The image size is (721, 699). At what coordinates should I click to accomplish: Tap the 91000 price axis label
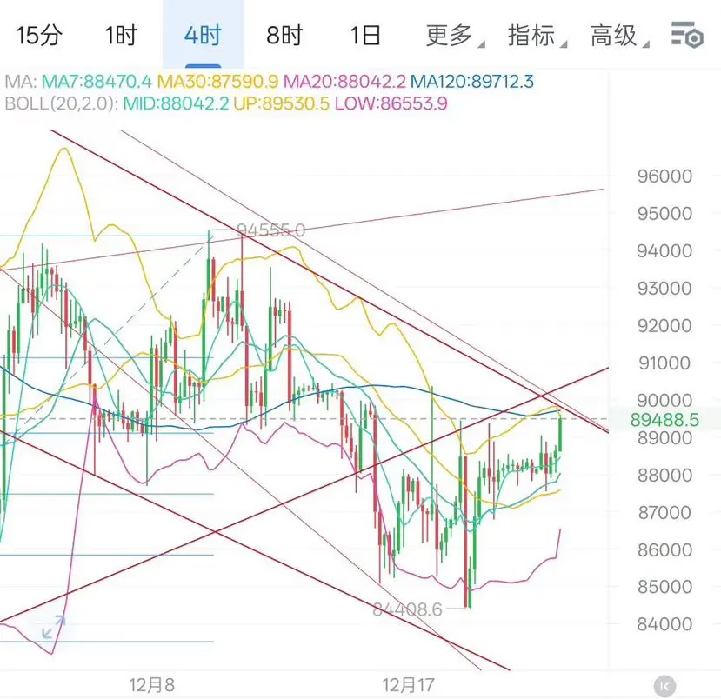point(664,363)
